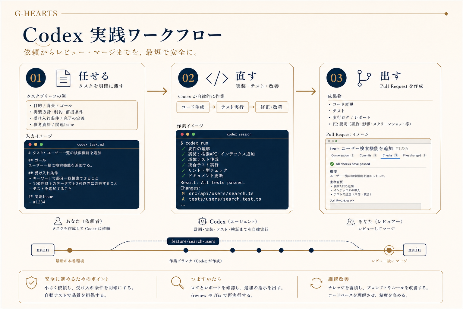463x309 pixels.
Task: Click the /review や /fix で再実行する。 text
Action: (x=222, y=295)
